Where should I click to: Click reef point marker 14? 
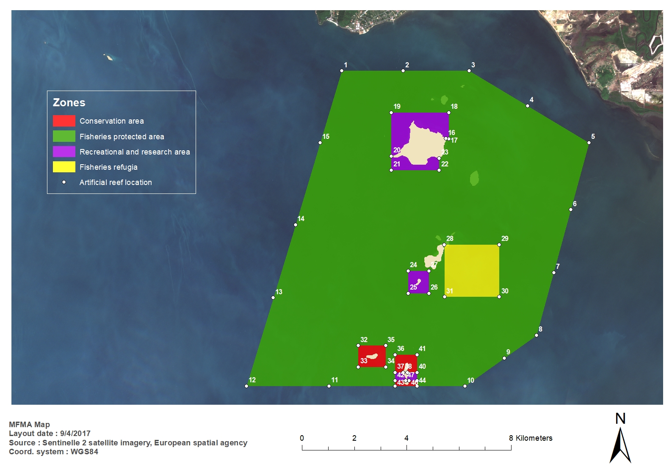296,225
